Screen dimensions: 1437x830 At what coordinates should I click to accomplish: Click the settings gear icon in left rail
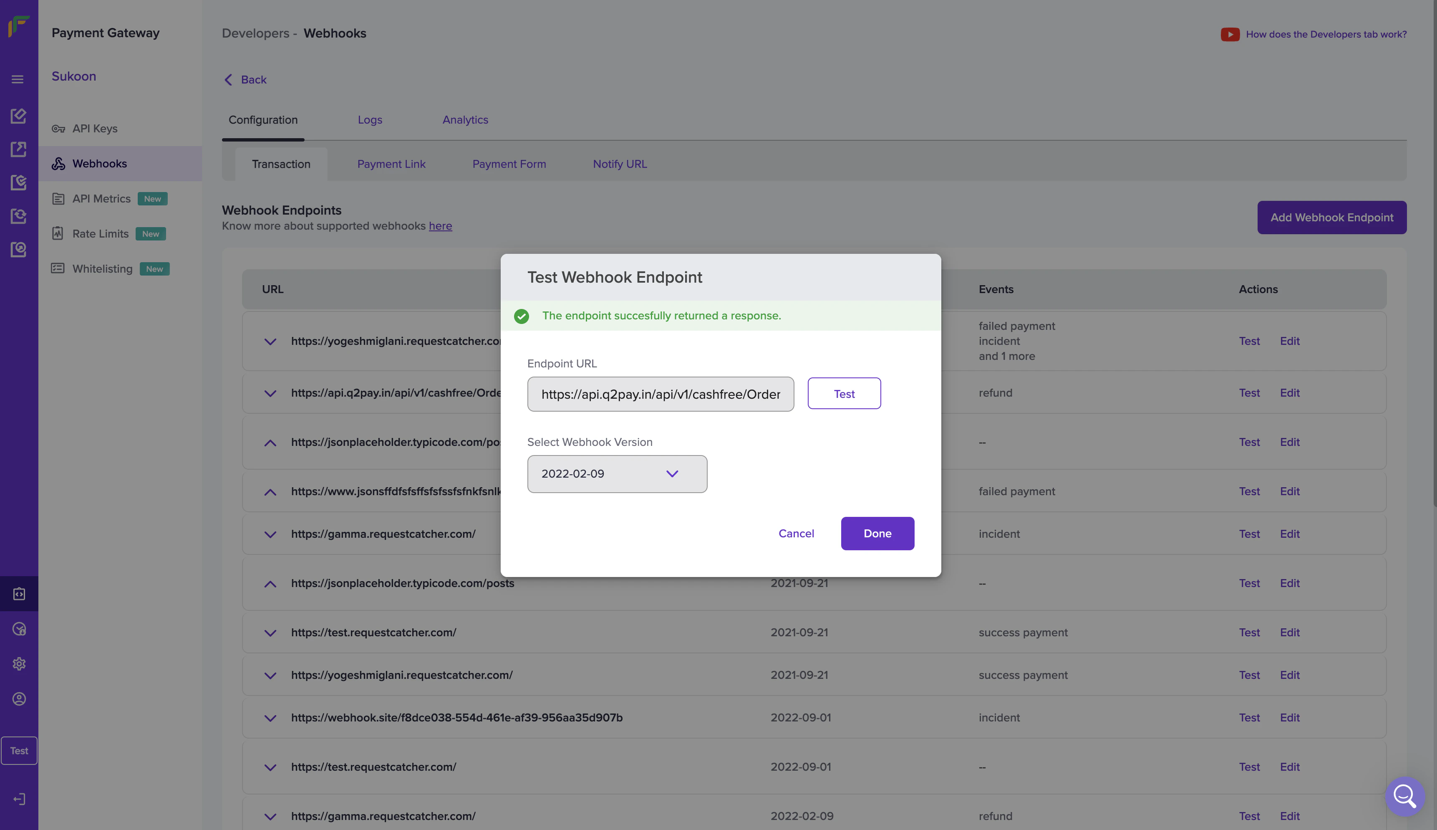coord(19,663)
